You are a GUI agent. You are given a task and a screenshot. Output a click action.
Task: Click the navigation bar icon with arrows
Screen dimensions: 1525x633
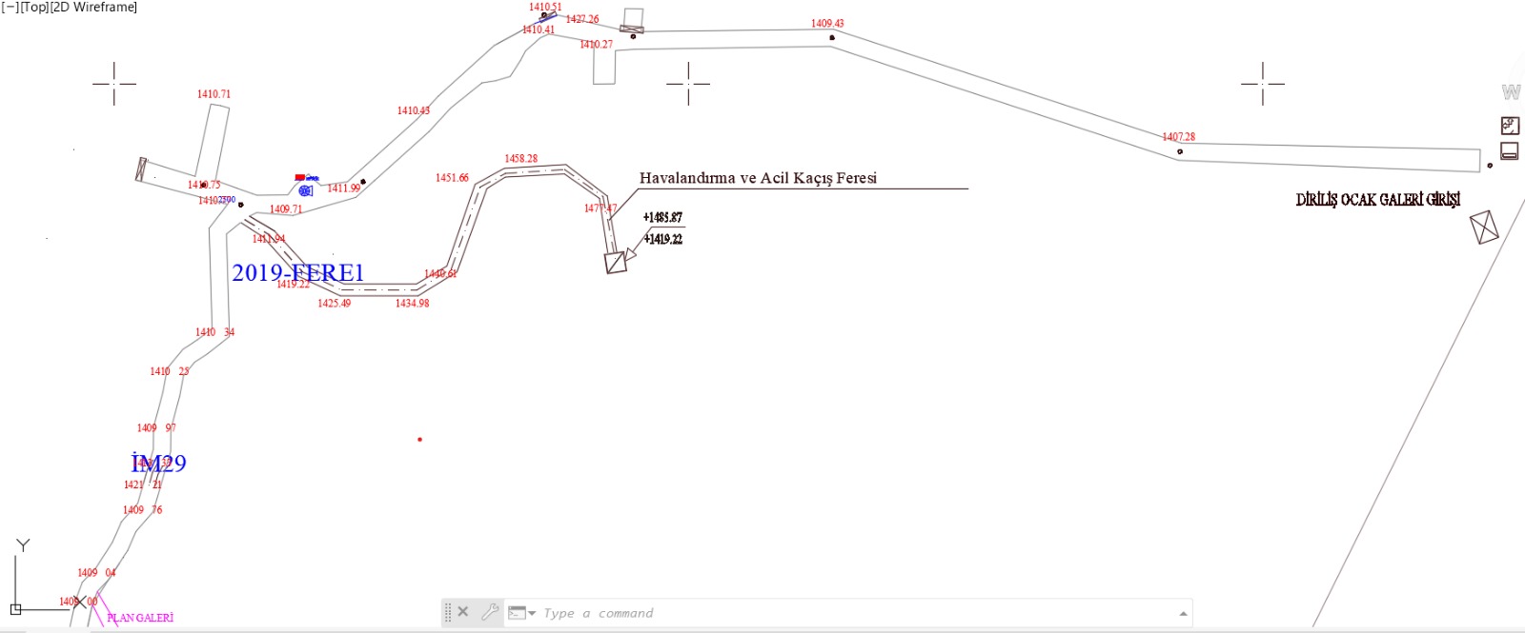point(1510,126)
